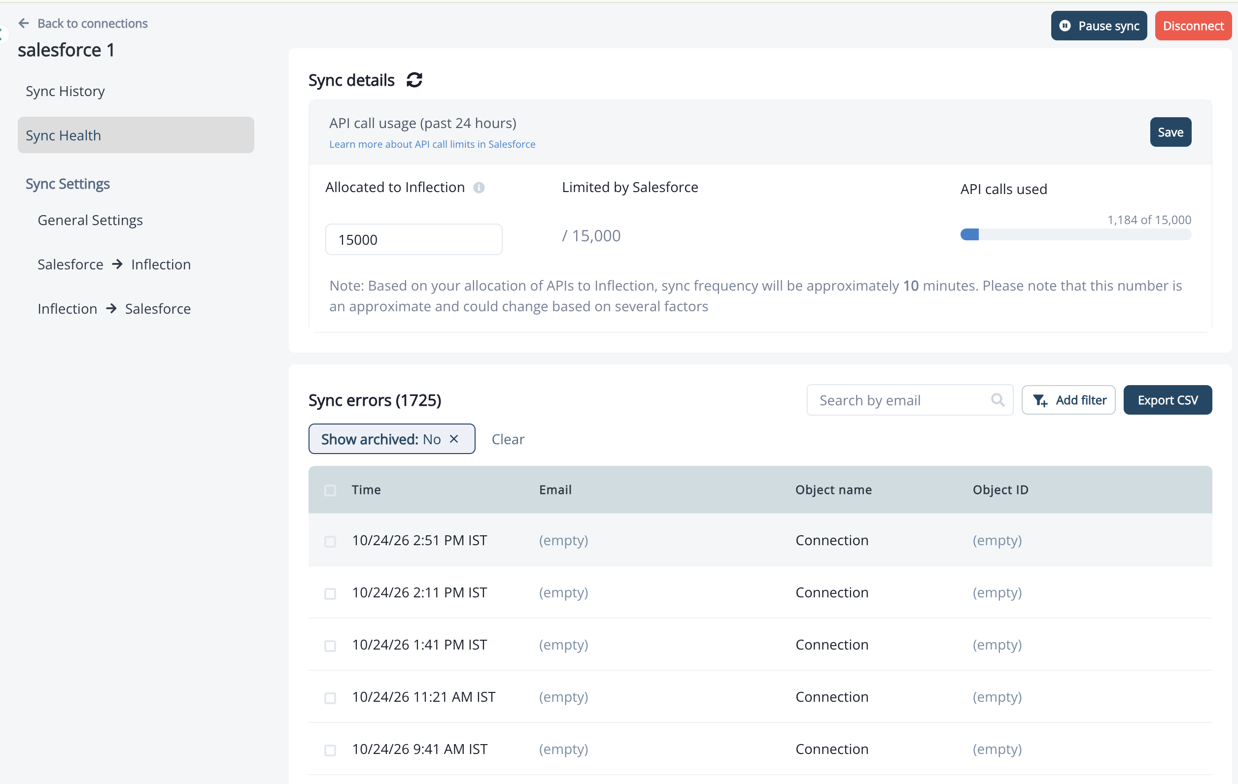Open General Settings under Sync Settings
This screenshot has height=784, width=1238.
(90, 220)
